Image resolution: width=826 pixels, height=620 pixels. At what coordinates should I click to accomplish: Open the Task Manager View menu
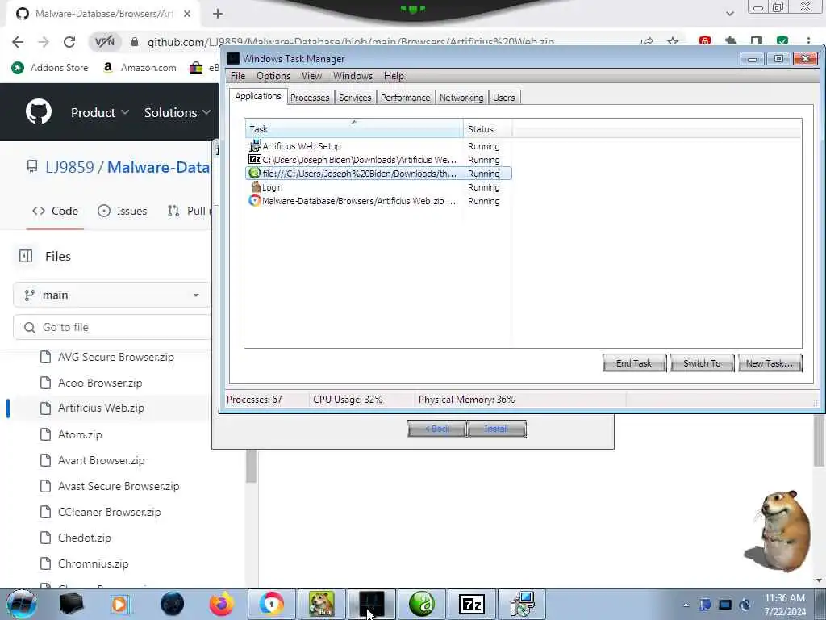coord(311,76)
